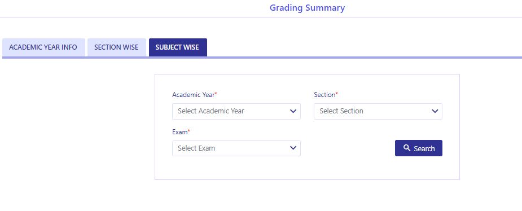Click the Grading Summary page heading

307,8
